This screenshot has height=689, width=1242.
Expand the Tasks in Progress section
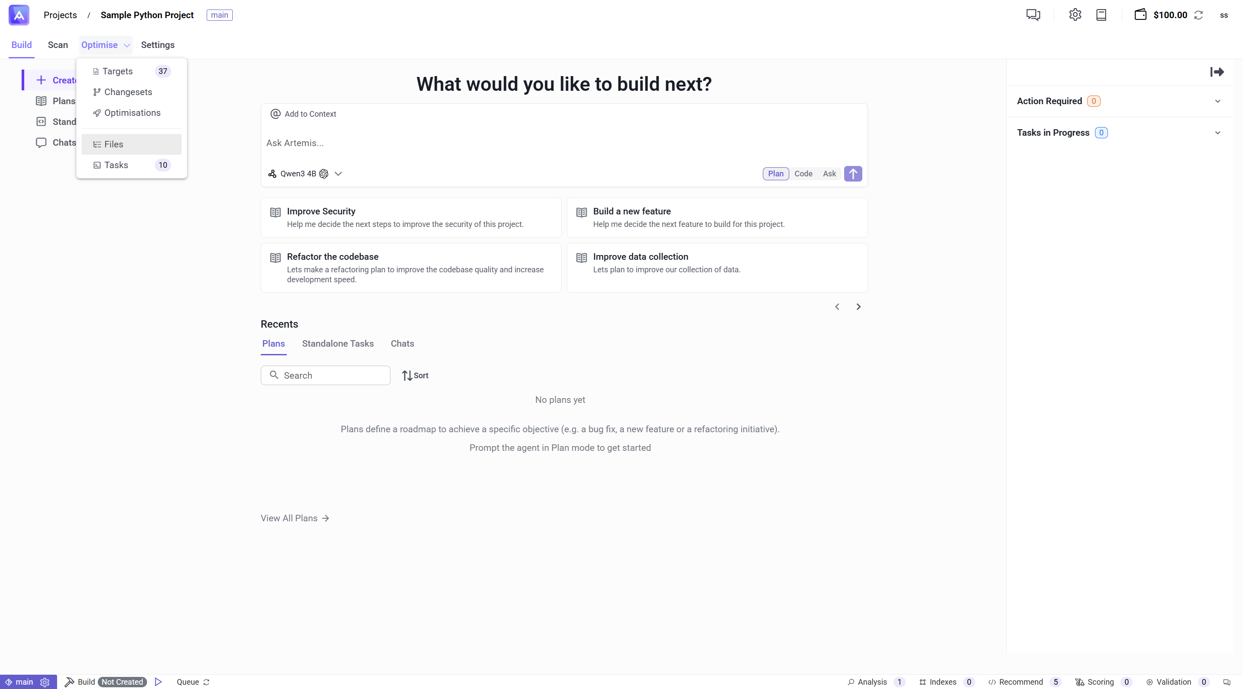click(x=1217, y=133)
